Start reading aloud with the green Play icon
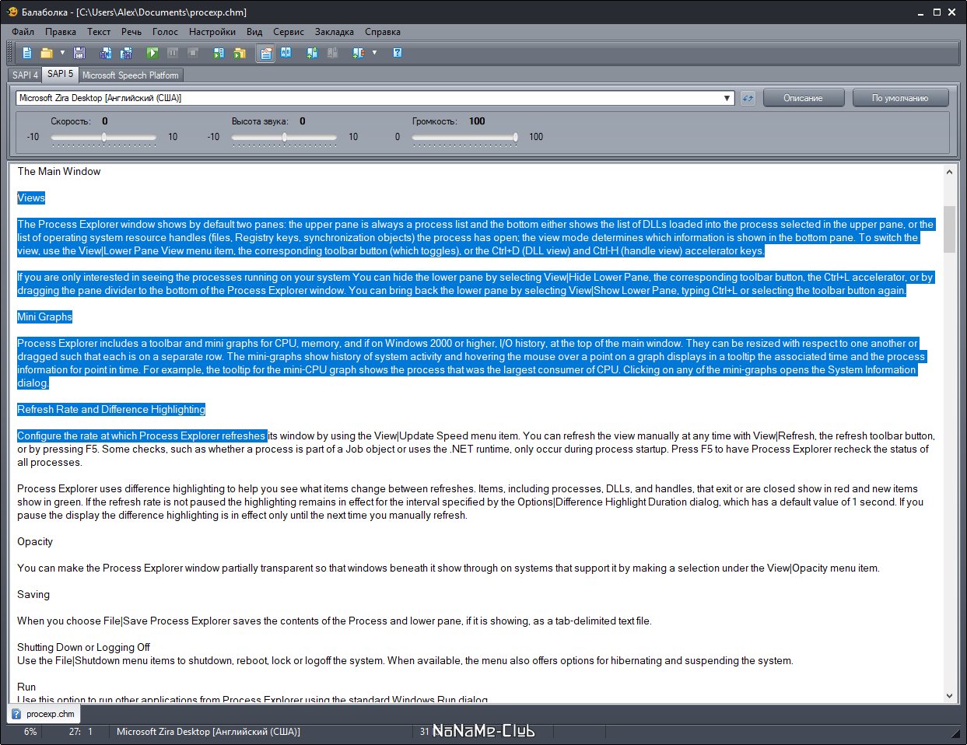Viewport: 967px width, 745px height. tap(152, 53)
